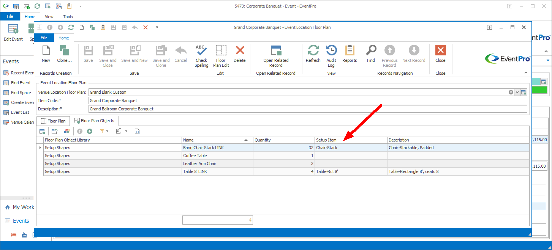The image size is (552, 250).
Task: Click the Chair-Stackable, Padded description cell
Action: 458,148
